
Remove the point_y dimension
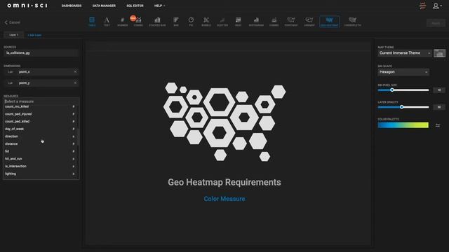point(75,83)
